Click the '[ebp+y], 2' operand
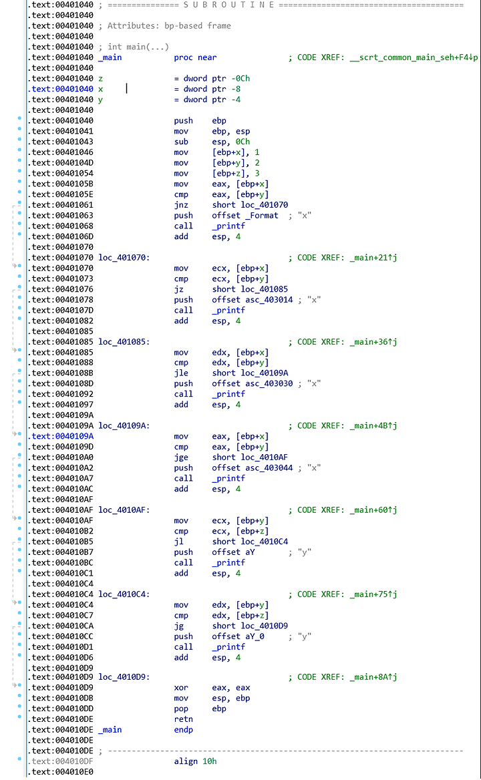 (x=236, y=163)
